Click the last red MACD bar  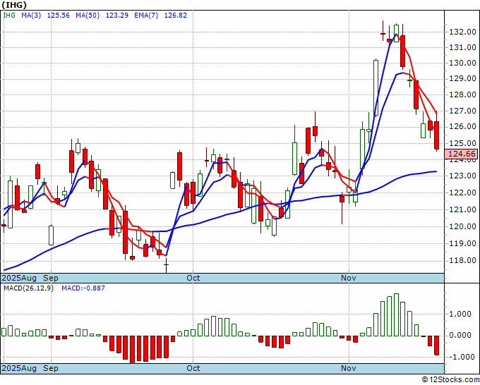(x=436, y=346)
